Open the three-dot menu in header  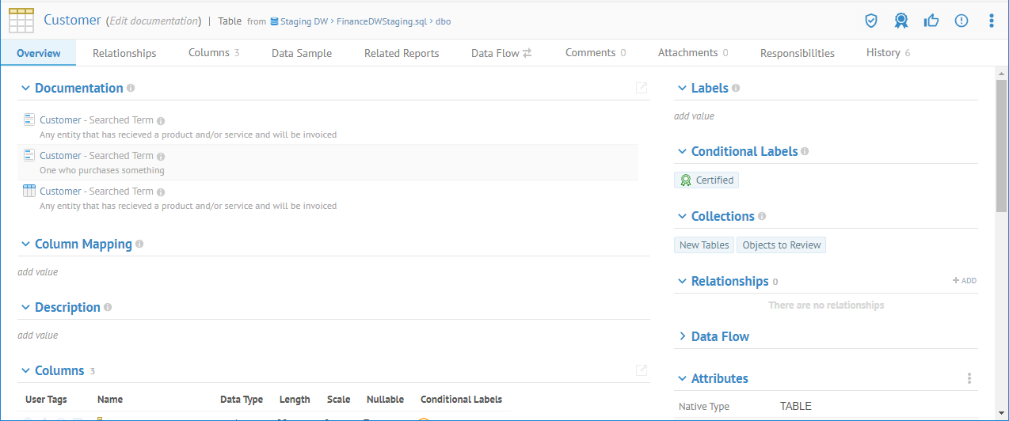click(x=991, y=21)
